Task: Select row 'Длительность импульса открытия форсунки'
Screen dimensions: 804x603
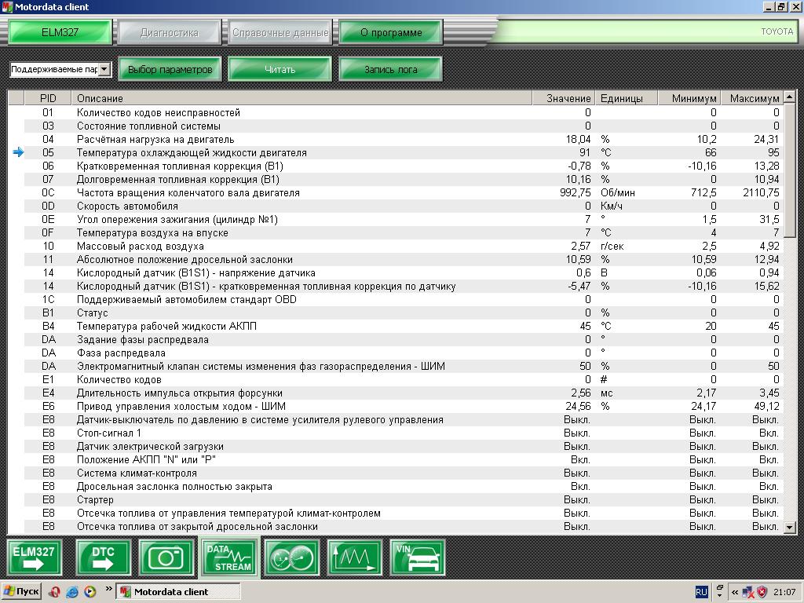Action: pos(396,393)
